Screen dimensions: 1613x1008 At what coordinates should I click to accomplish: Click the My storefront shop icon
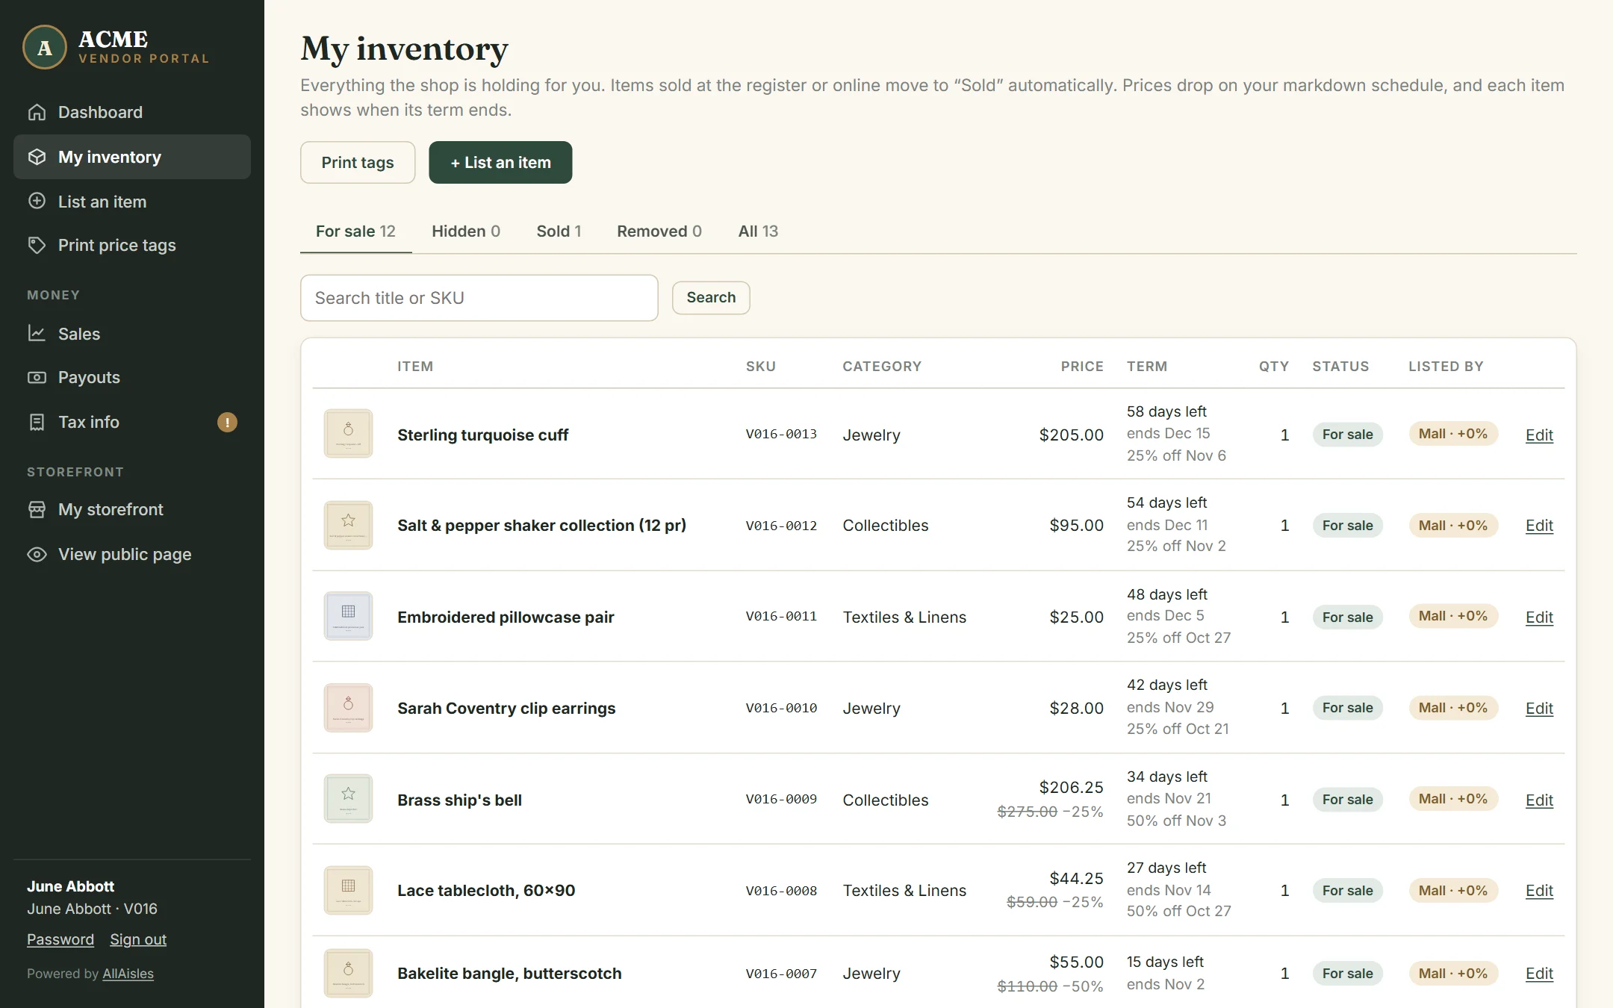[x=37, y=509]
